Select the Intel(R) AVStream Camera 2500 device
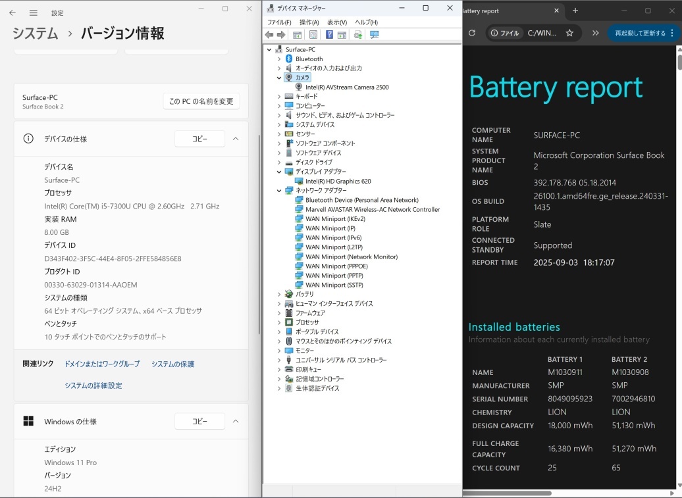Image resolution: width=682 pixels, height=498 pixels. tap(347, 87)
